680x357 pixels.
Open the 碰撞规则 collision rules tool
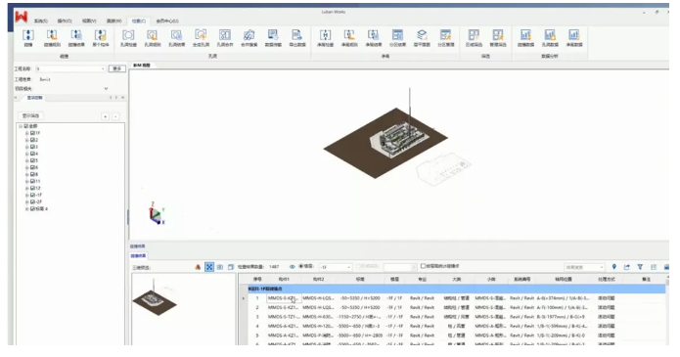(52, 38)
